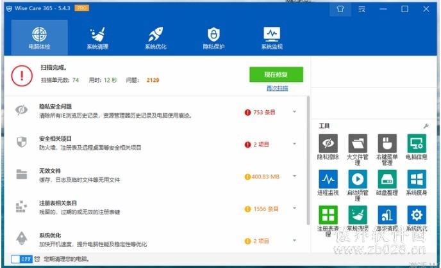The image size is (441, 268).
Task: Click the registry blocks icon in the 注册表相关条目 row
Action: [x=21, y=206]
